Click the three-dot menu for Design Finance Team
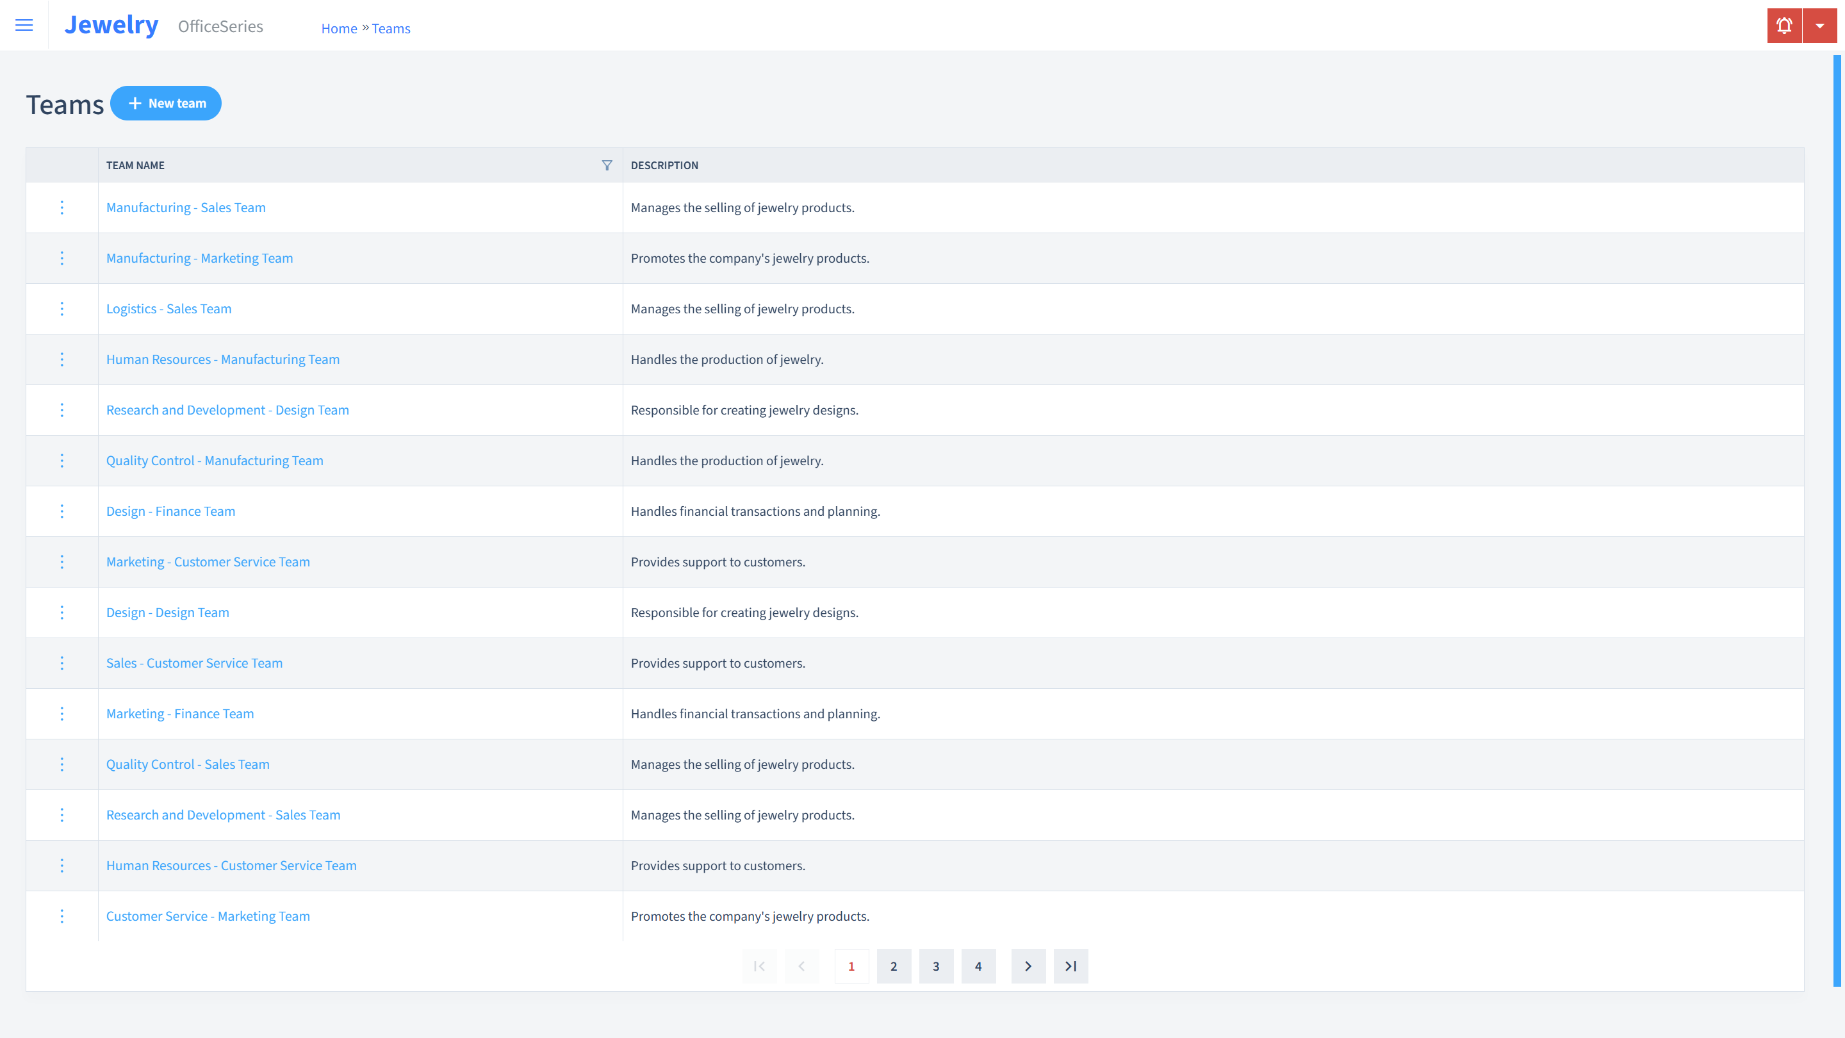The image size is (1845, 1038). tap(61, 511)
